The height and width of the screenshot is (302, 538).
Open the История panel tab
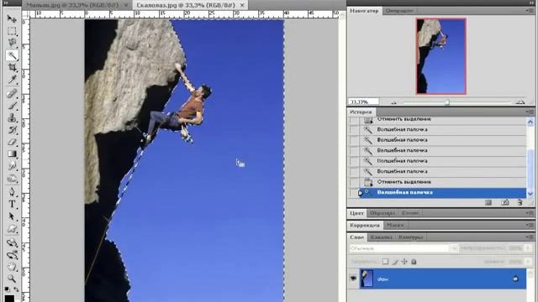click(361, 112)
